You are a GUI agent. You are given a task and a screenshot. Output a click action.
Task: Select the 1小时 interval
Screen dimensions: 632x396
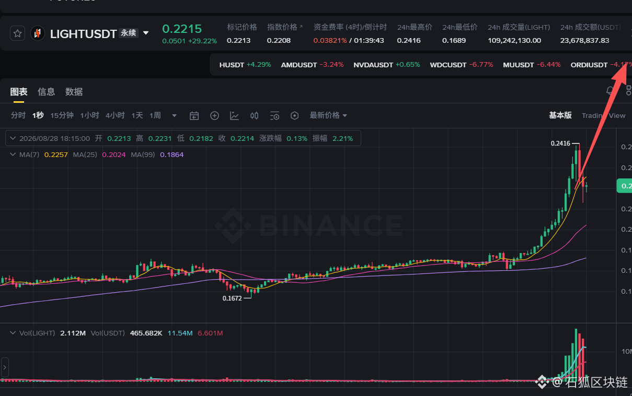coord(89,115)
